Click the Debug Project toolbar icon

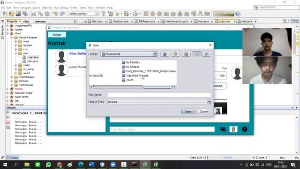(126, 14)
